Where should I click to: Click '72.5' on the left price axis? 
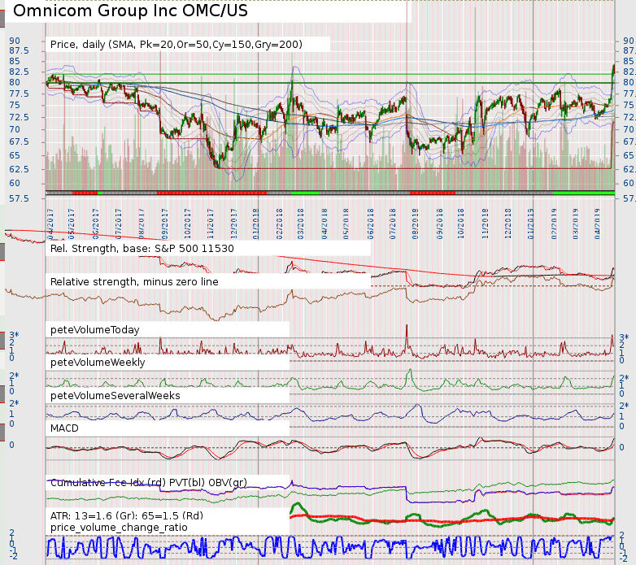(19, 118)
